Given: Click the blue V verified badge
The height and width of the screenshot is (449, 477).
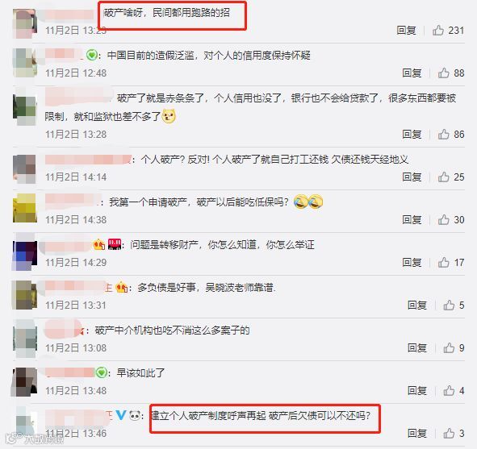Looking at the screenshot, I should point(121,415).
